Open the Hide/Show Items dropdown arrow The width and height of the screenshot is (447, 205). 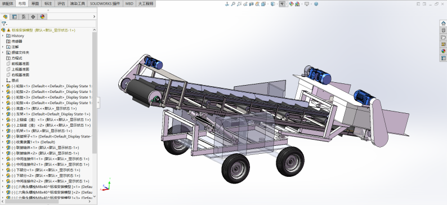pos(286,4)
